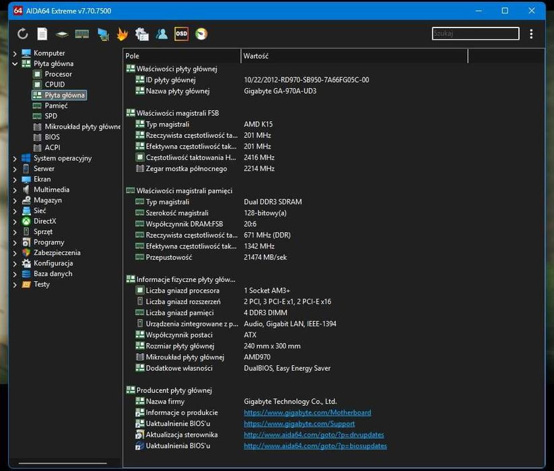Click the gauge benchmark toolbar icon
The width and height of the screenshot is (554, 471).
click(201, 34)
